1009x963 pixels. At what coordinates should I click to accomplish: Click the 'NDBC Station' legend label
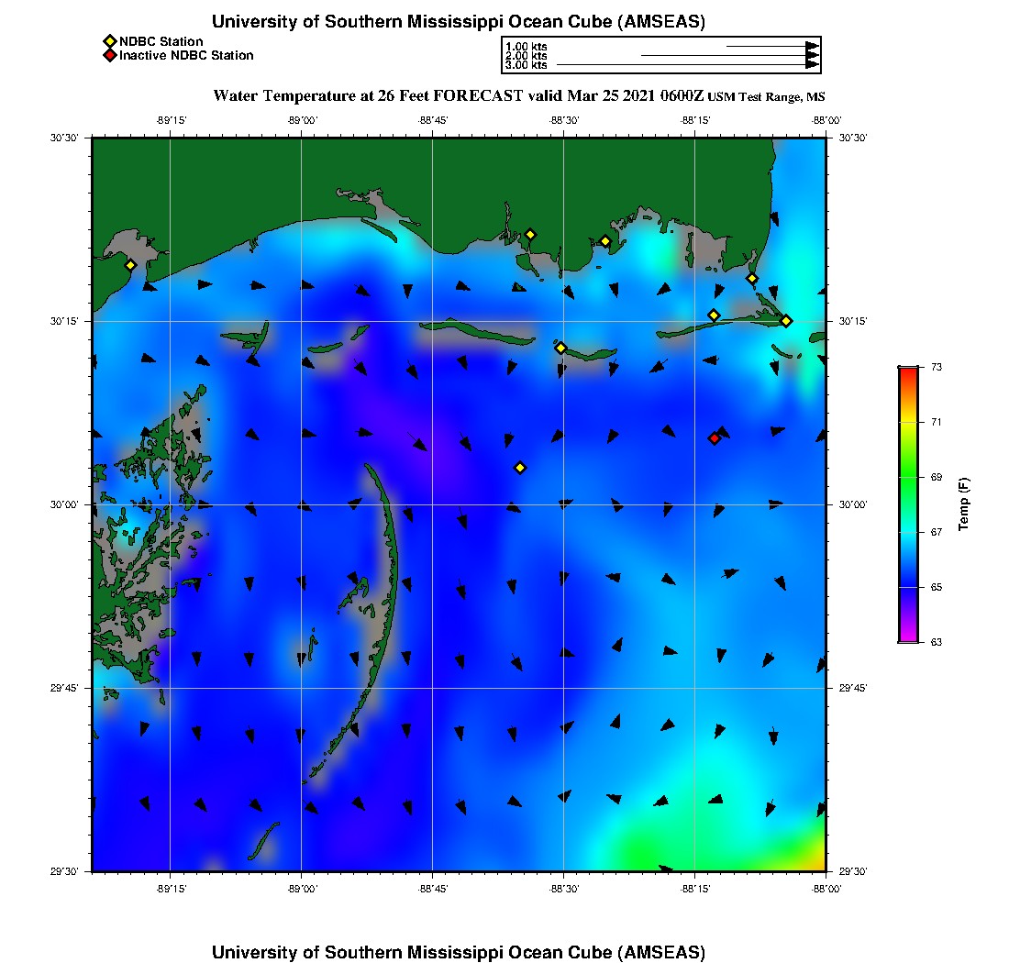pos(161,41)
